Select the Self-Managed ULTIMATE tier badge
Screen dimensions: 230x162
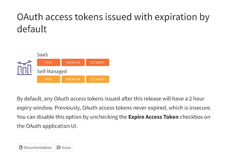point(98,79)
